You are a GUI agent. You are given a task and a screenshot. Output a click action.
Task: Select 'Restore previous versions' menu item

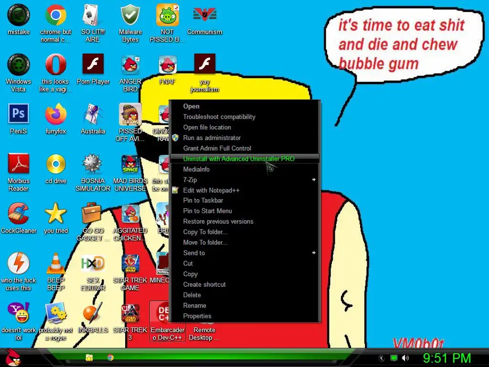pyautogui.click(x=245, y=222)
